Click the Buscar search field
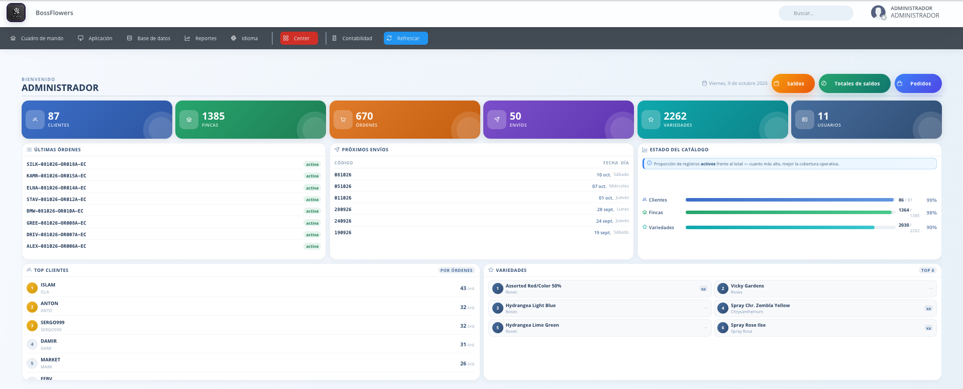This screenshot has height=389, width=963. [x=816, y=13]
